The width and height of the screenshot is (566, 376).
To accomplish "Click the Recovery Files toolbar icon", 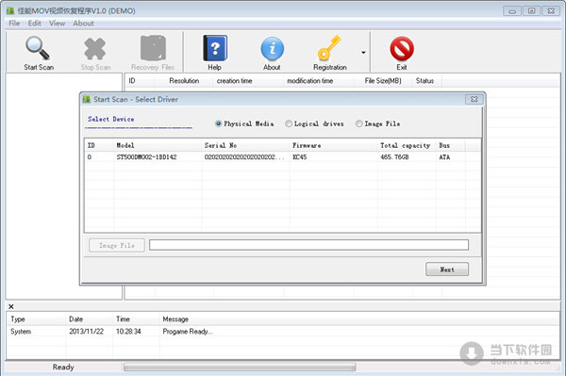I will [153, 48].
